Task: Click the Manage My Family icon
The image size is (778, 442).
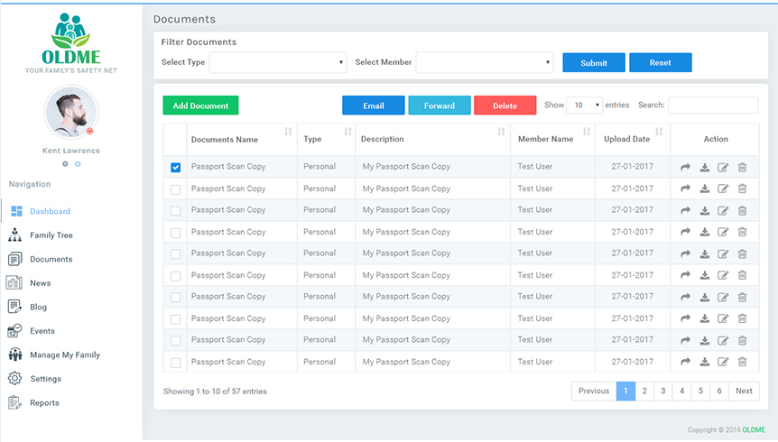Action: (14, 355)
